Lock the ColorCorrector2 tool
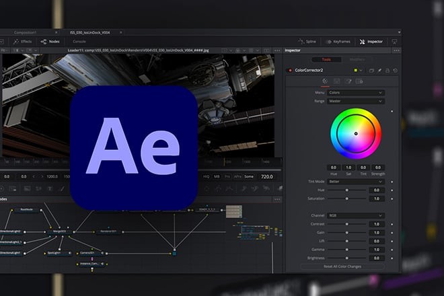 387,70
